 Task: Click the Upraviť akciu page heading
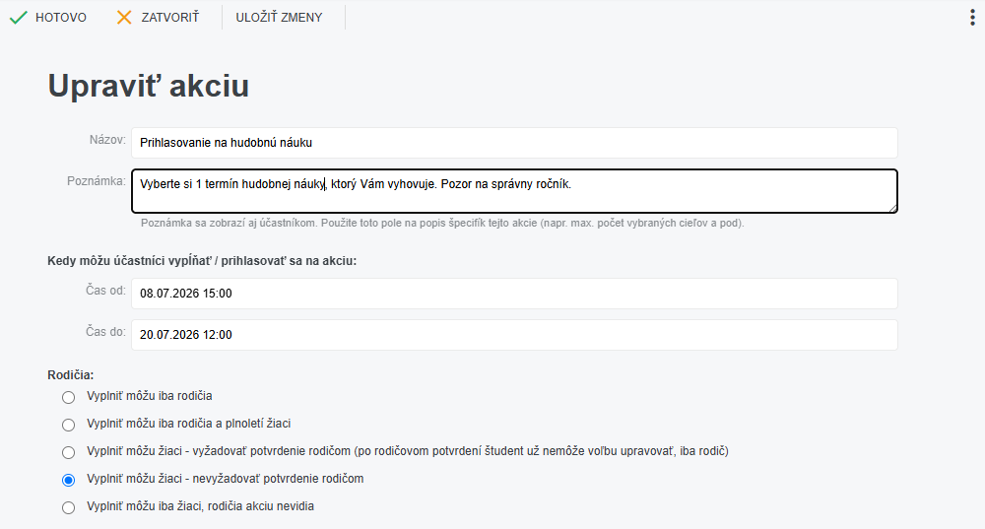click(x=149, y=86)
